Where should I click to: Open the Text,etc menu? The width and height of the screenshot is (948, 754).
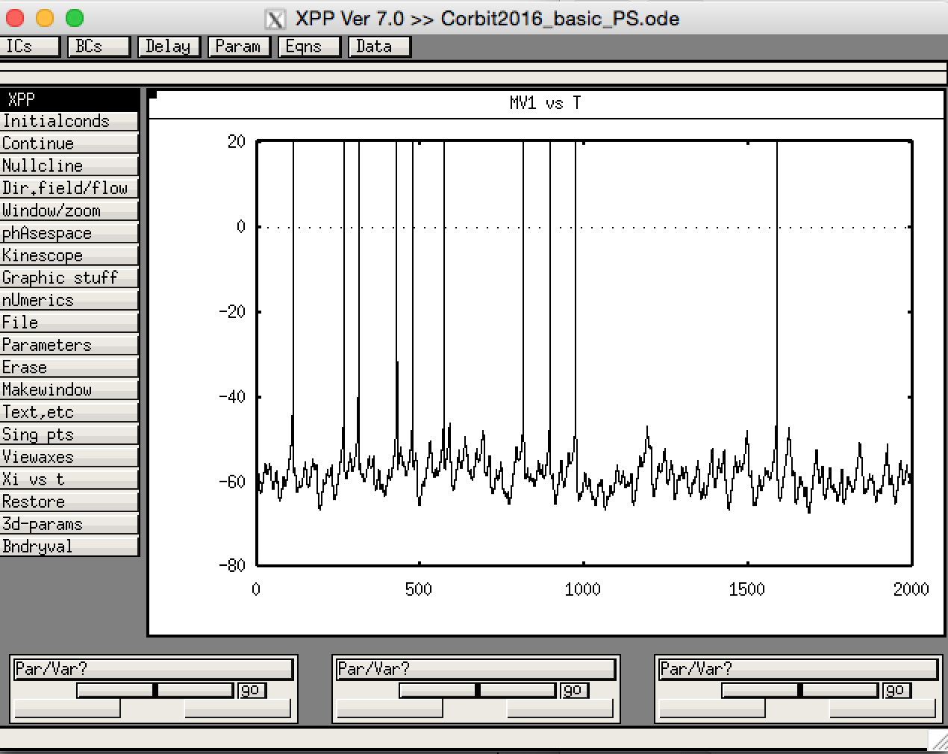tap(69, 412)
